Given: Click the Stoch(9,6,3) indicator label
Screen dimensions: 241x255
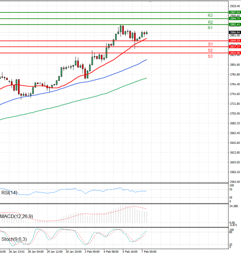Looking at the screenshot, I should 14,239.
